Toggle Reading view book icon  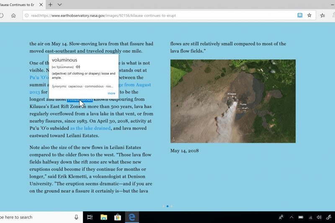pos(300,15)
